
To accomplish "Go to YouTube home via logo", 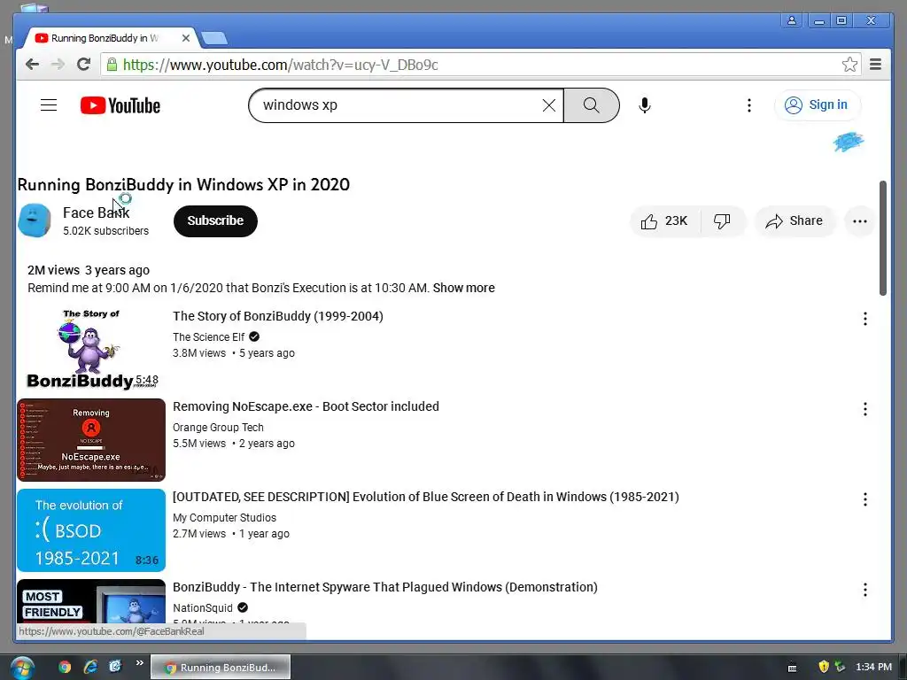I will point(120,105).
